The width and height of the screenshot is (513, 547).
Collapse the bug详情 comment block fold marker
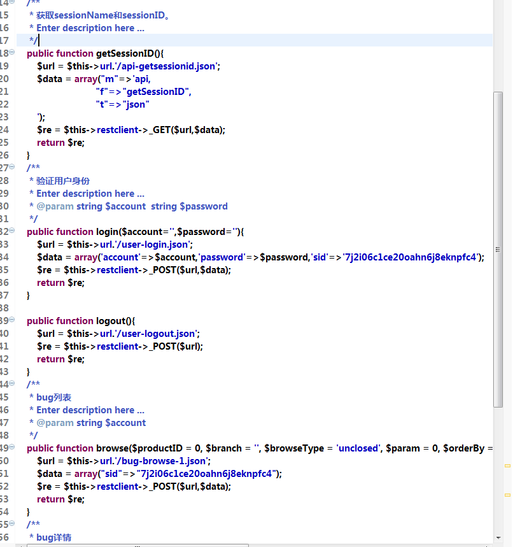pyautogui.click(x=12, y=523)
